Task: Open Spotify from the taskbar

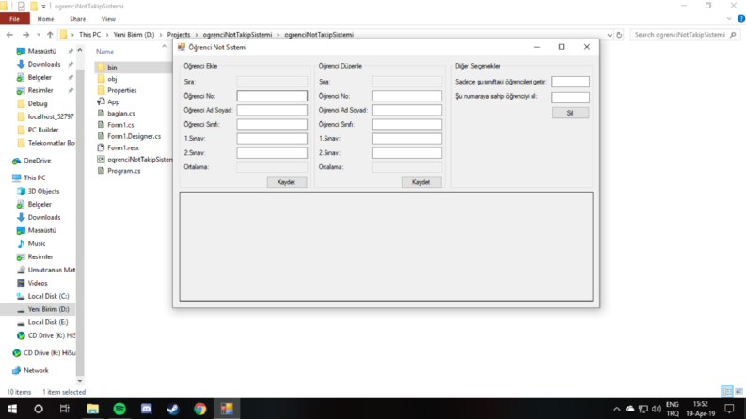Action: [119, 409]
